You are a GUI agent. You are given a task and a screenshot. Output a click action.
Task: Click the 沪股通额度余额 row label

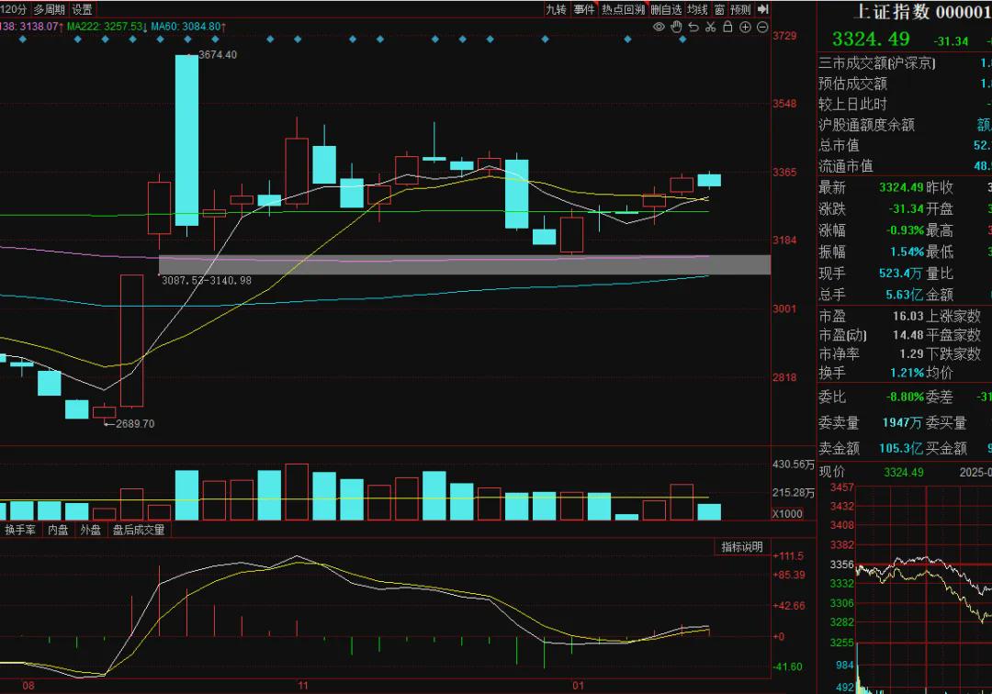(866, 125)
